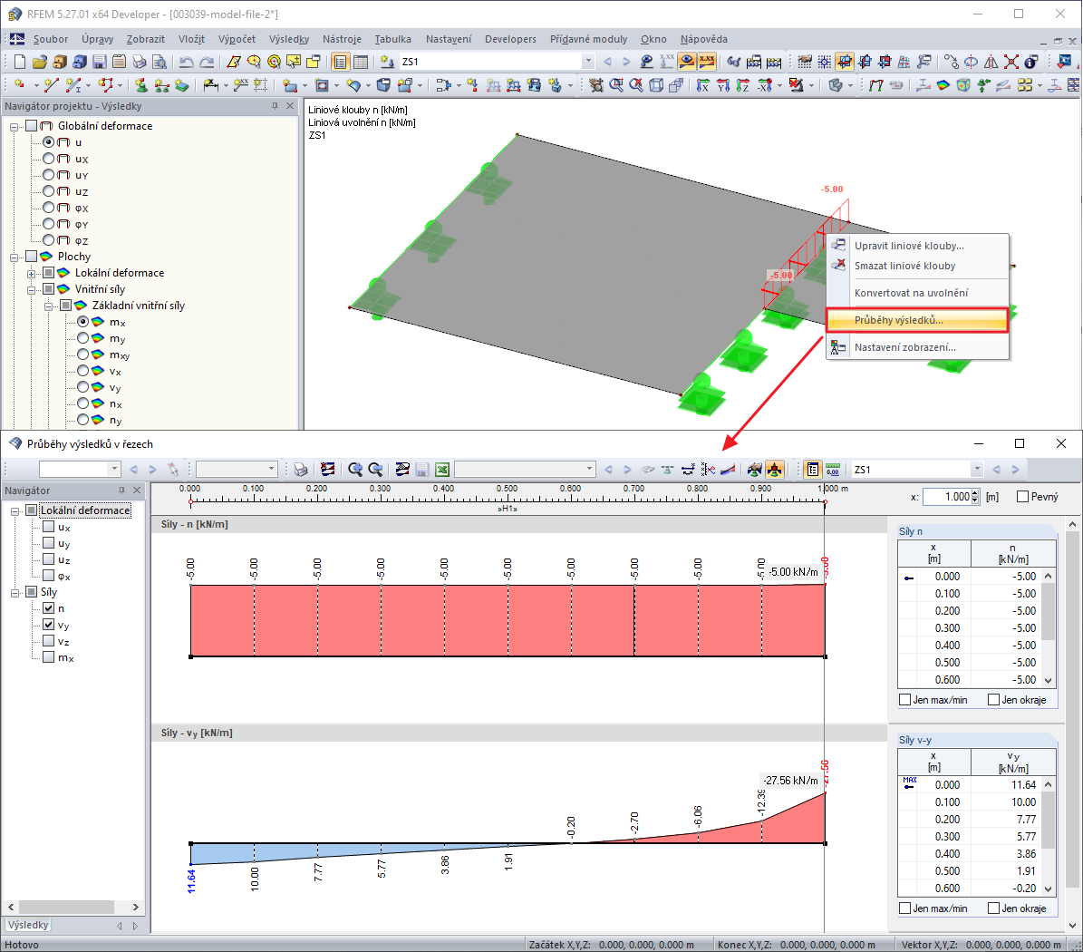Click next load case arrow in diagram toolbar
Image resolution: width=1083 pixels, height=952 pixels.
(1015, 470)
